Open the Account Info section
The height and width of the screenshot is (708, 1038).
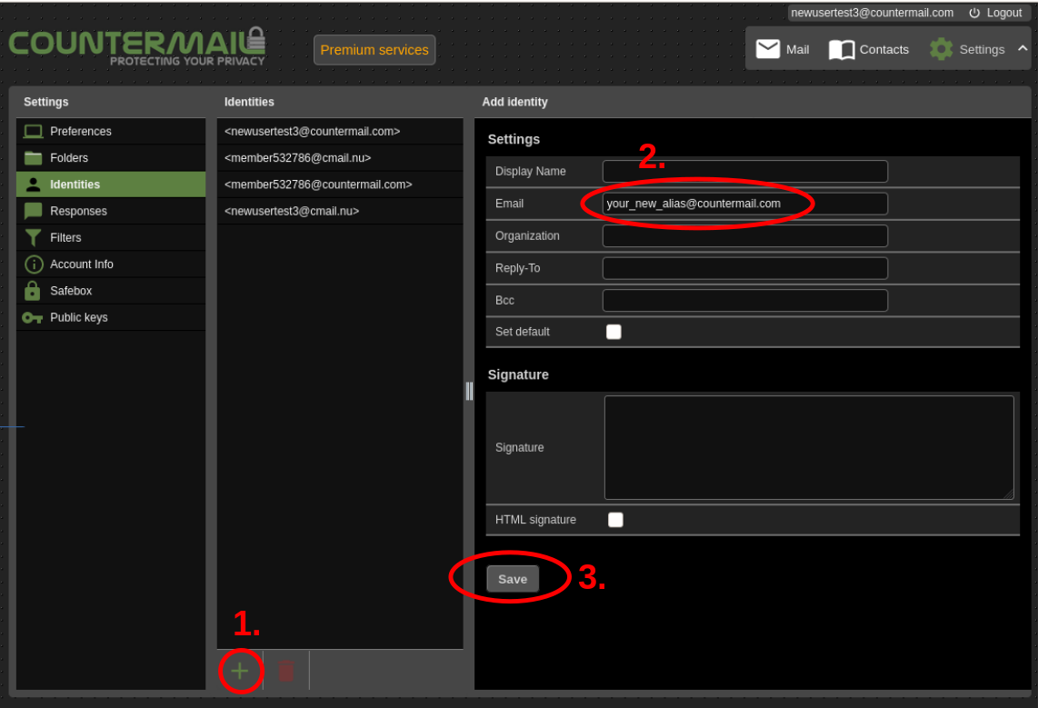(x=111, y=264)
